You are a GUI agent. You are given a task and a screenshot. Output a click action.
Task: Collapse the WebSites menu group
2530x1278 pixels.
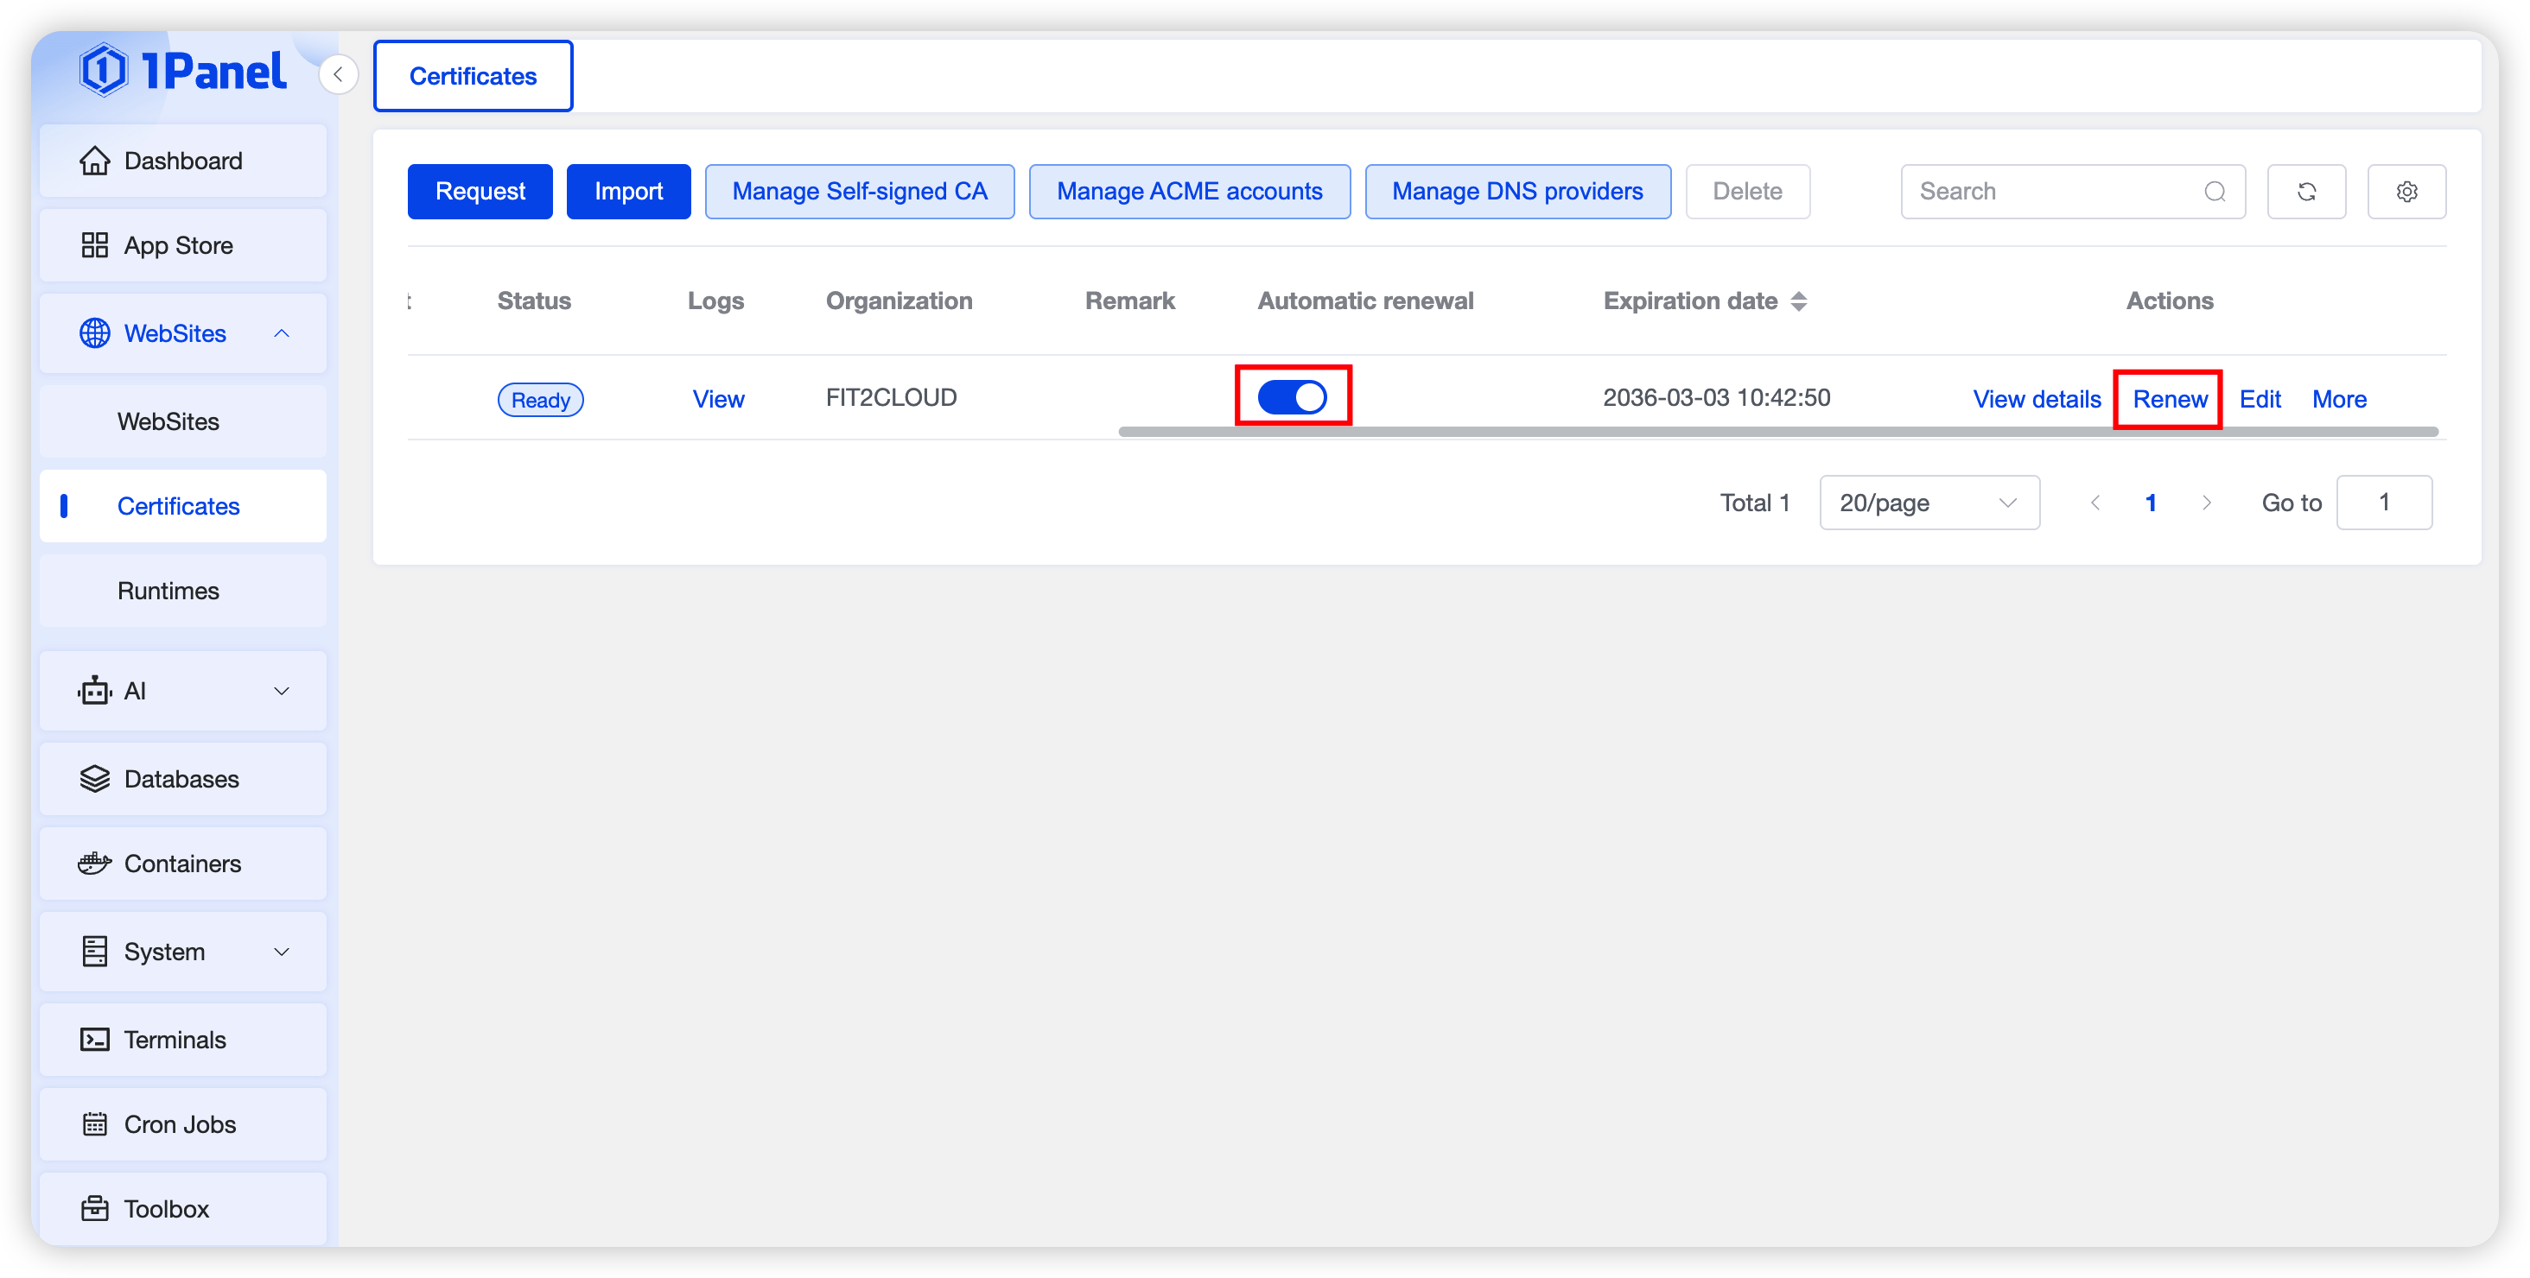coord(281,333)
